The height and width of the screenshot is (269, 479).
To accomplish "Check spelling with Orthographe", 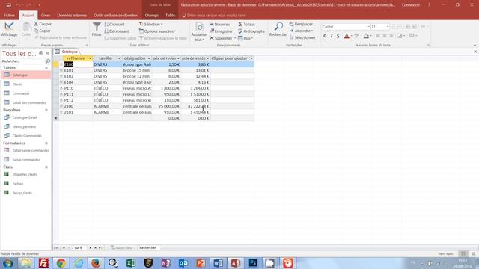I will pos(251,31).
